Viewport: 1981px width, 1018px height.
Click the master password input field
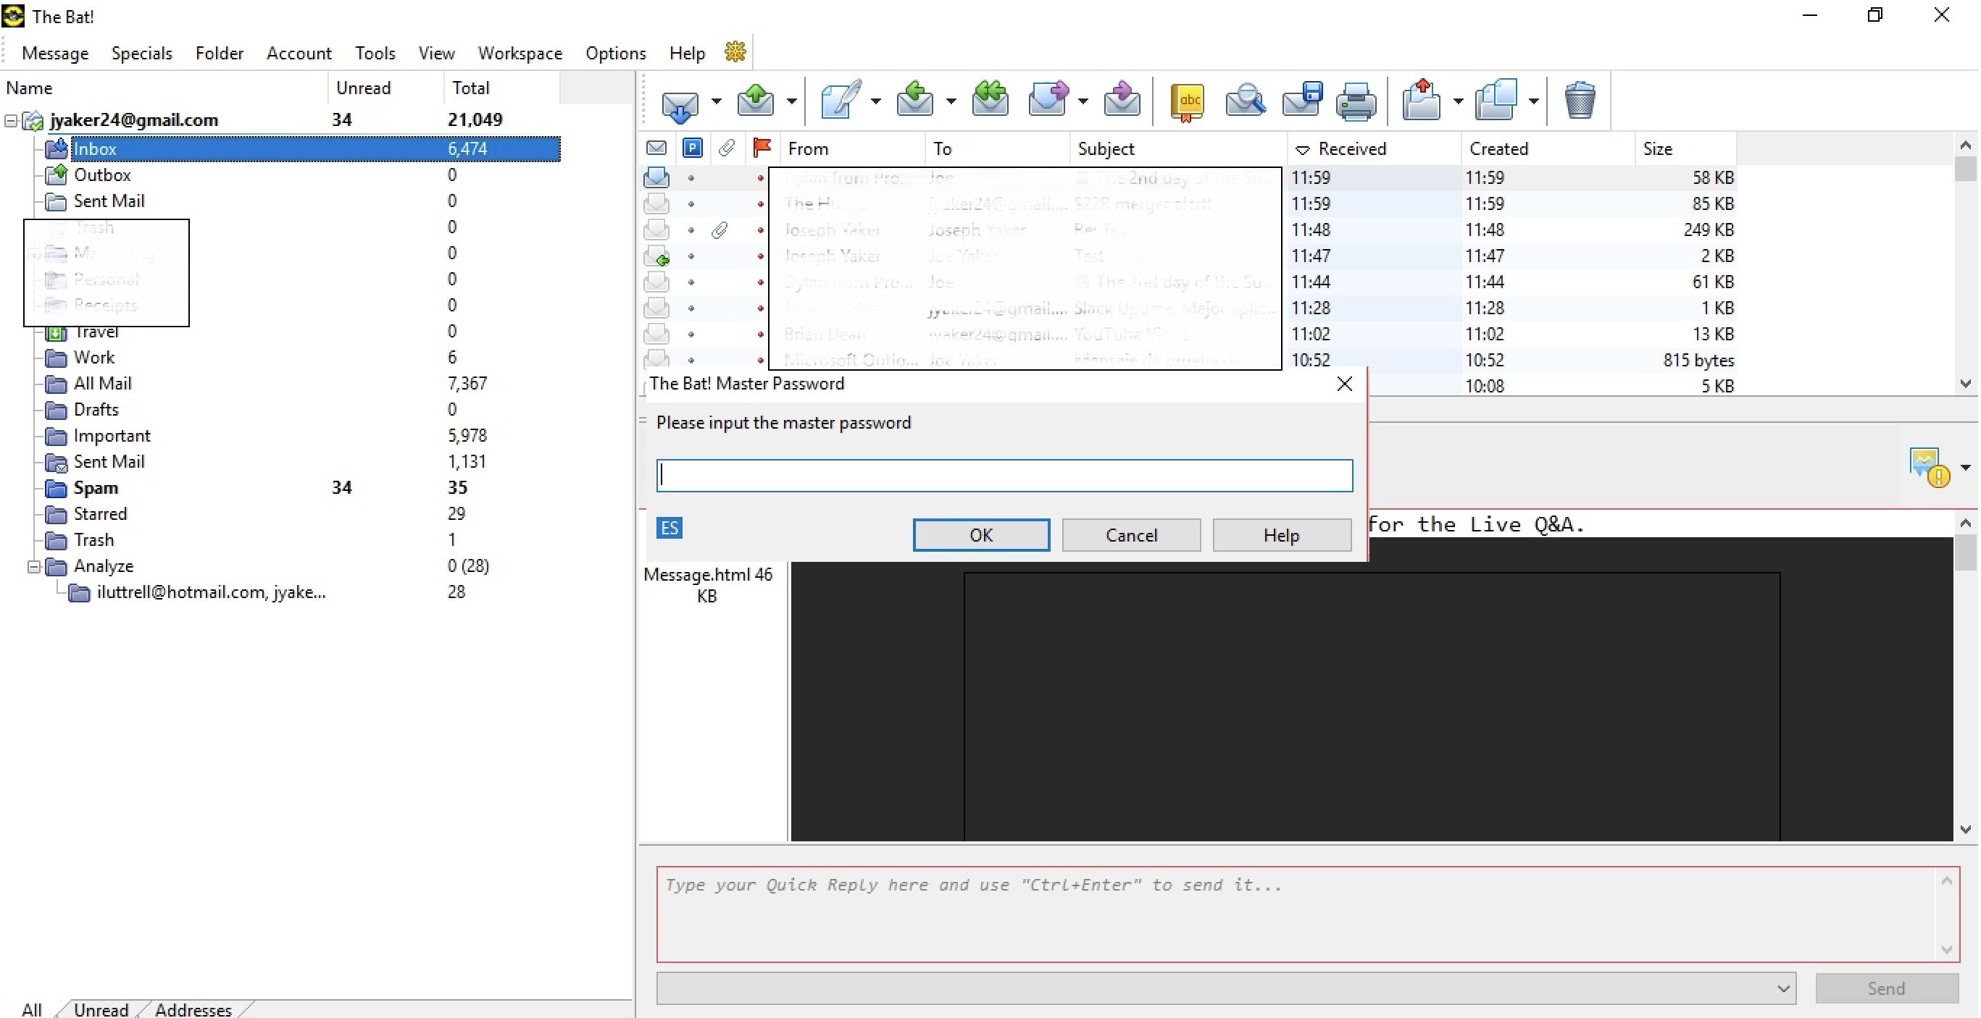click(1004, 476)
